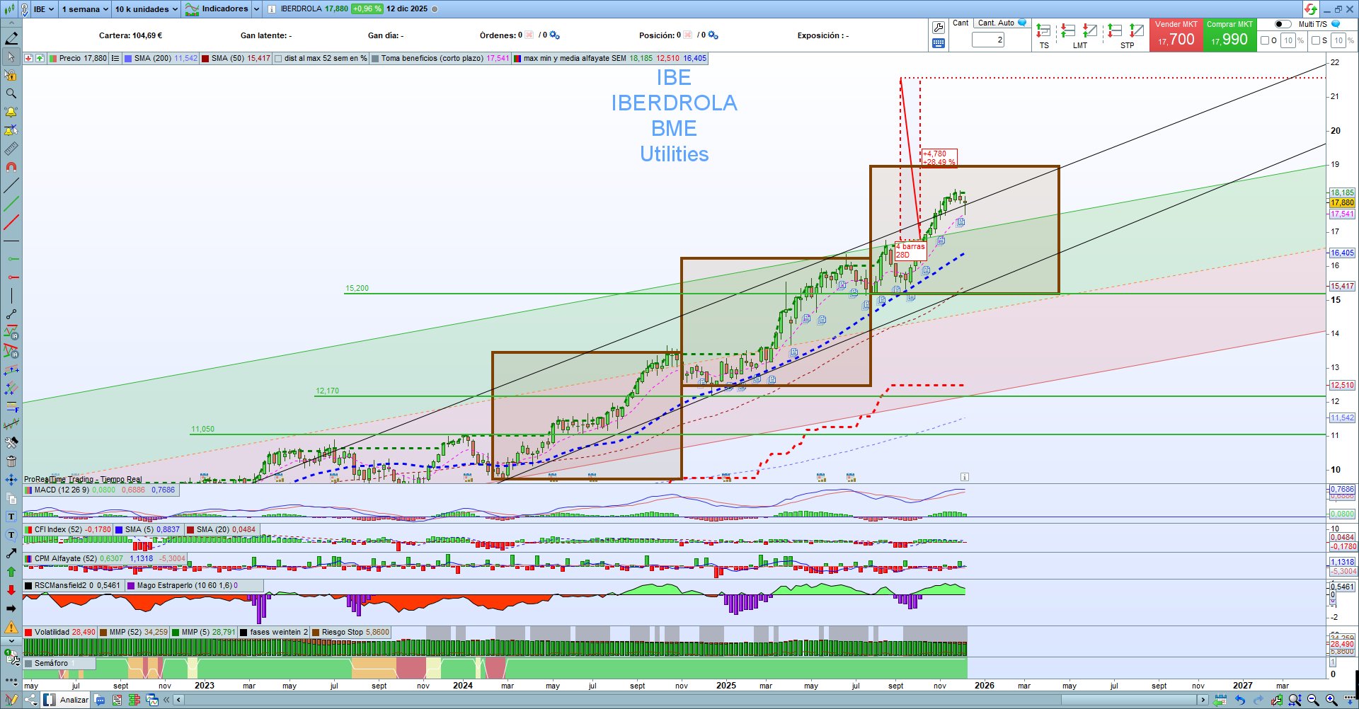Screen dimensions: 1359x709
Task: Select the green diagonal line tool
Action: click(11, 204)
